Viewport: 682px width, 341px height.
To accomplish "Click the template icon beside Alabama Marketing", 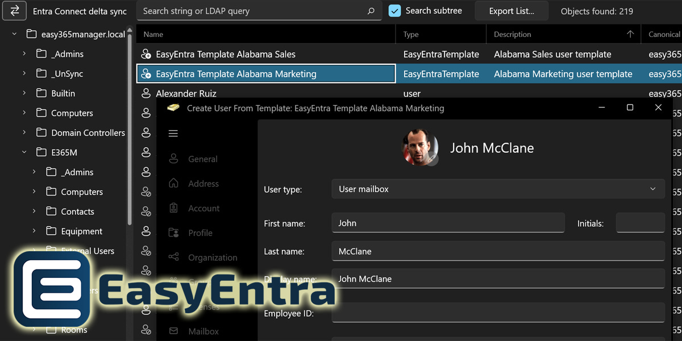I will pyautogui.click(x=146, y=74).
